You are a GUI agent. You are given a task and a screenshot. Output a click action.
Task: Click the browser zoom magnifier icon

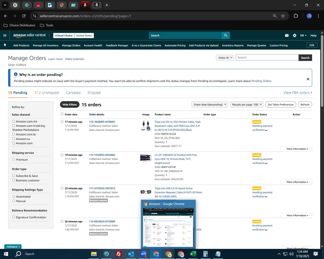(275, 16)
